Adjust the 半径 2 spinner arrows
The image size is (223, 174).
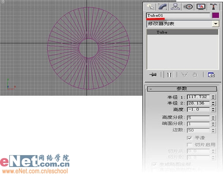pyautogui.click(x=213, y=103)
